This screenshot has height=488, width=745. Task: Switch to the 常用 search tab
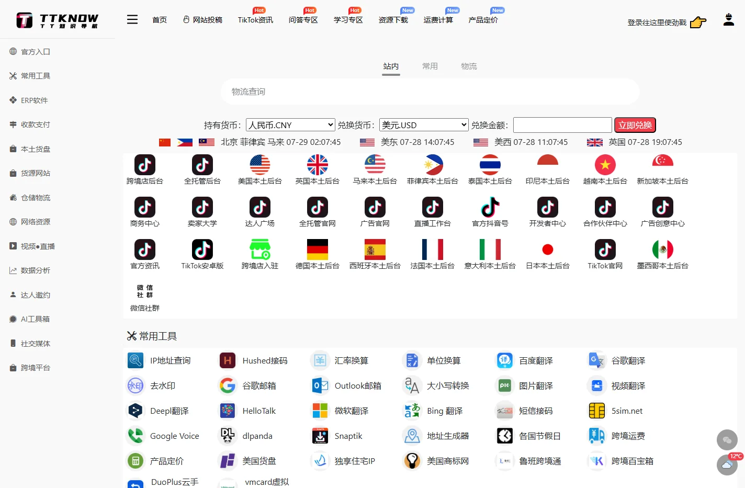point(430,66)
